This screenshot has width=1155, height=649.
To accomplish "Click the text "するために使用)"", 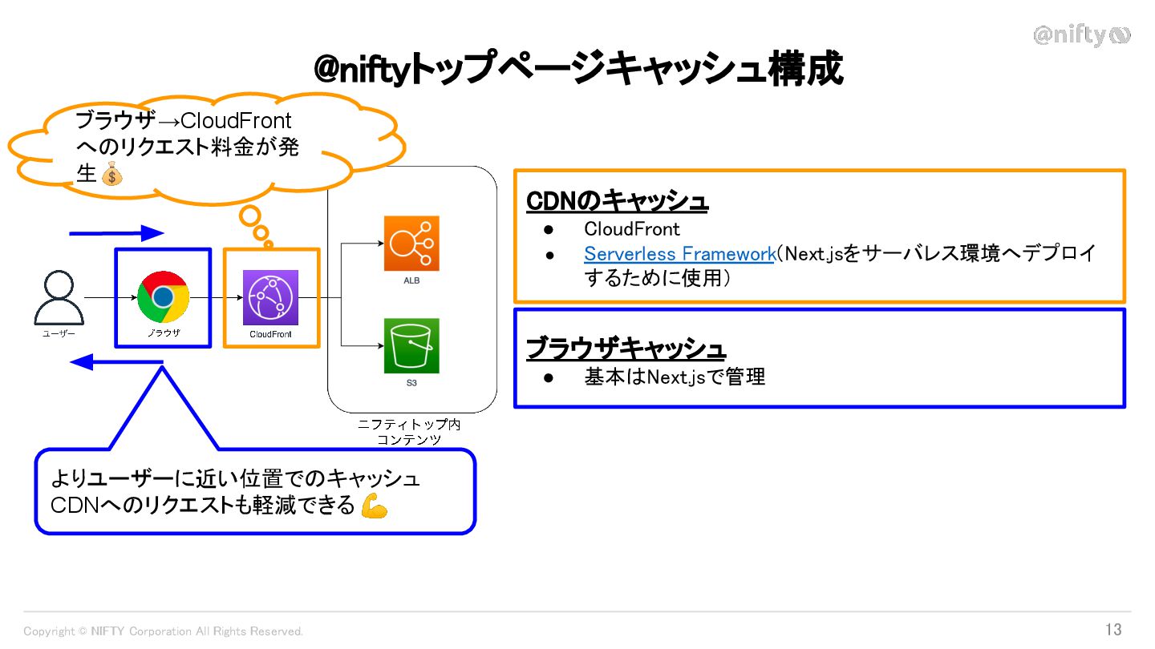I will pos(657,279).
